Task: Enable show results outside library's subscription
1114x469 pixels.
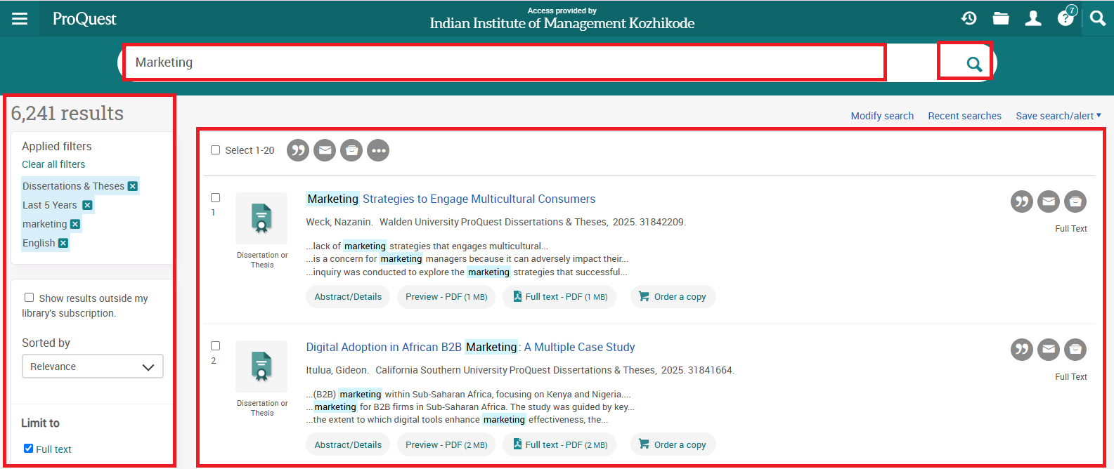Action: click(x=30, y=298)
